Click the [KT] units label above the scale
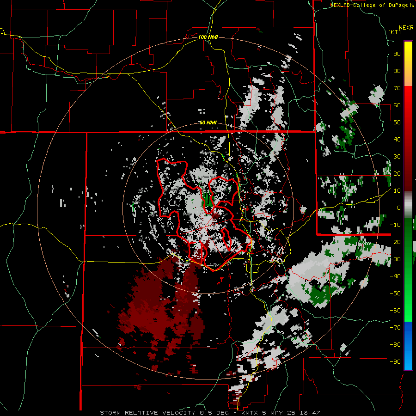Image resolution: width=416 pixels, height=416 pixels. tap(394, 32)
